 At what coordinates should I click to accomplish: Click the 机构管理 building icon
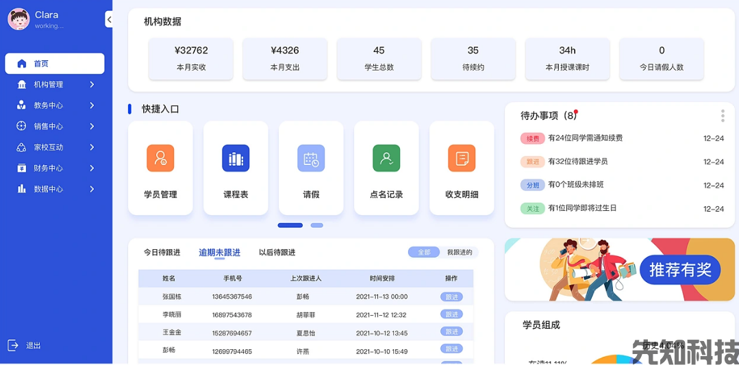(22, 85)
